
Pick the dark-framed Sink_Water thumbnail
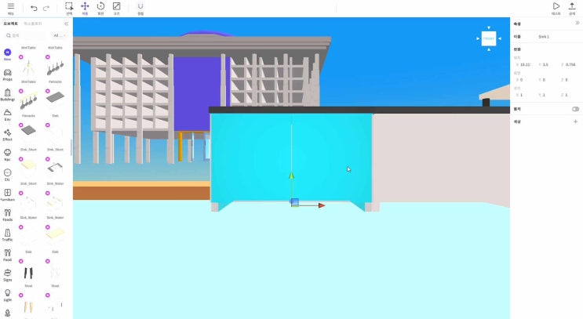pos(55,168)
